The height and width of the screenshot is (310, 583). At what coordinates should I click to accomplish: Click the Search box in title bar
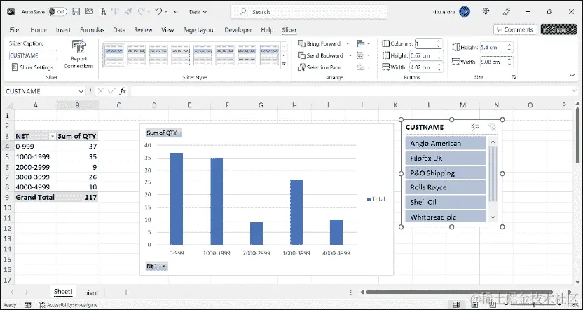(308, 12)
